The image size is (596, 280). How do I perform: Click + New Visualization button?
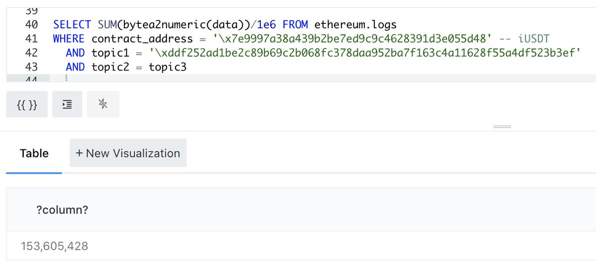point(128,153)
